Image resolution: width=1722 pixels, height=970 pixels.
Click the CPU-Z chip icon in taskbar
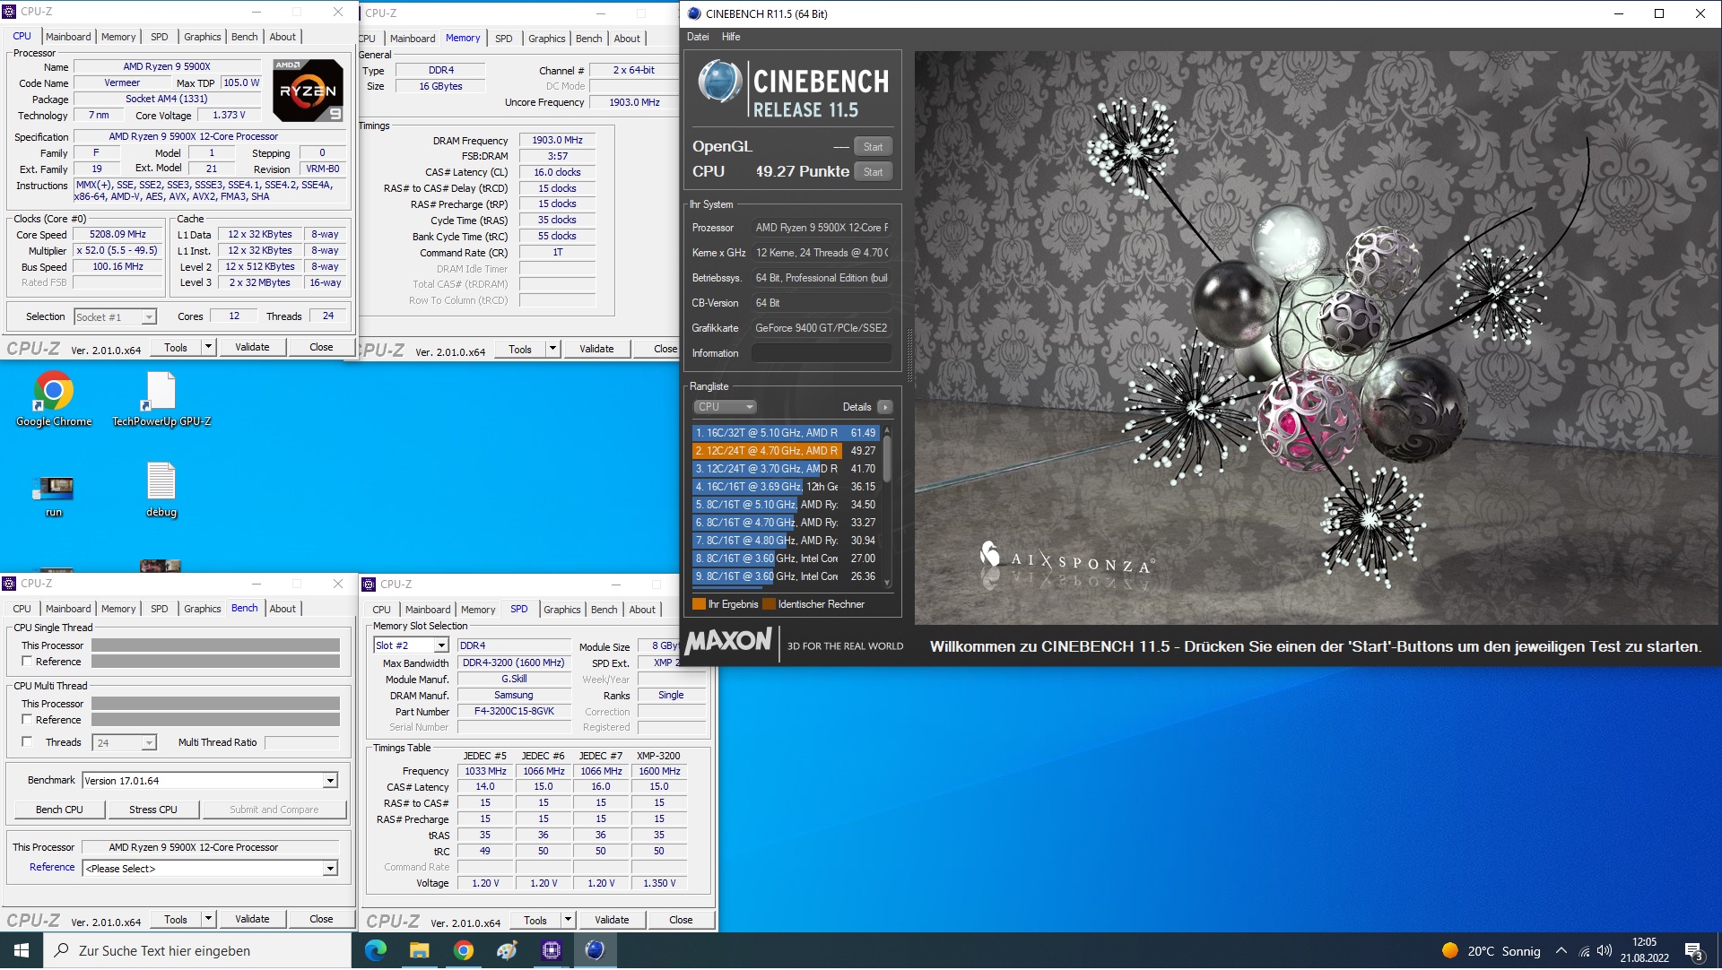point(551,951)
